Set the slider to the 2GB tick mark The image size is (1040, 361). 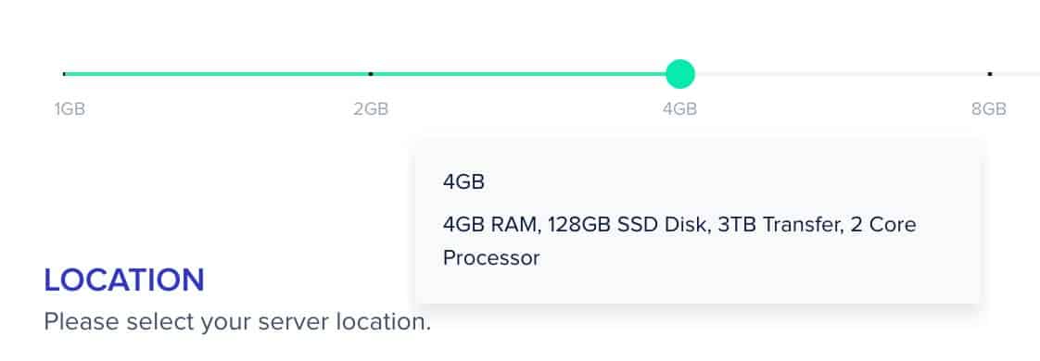[x=371, y=73]
